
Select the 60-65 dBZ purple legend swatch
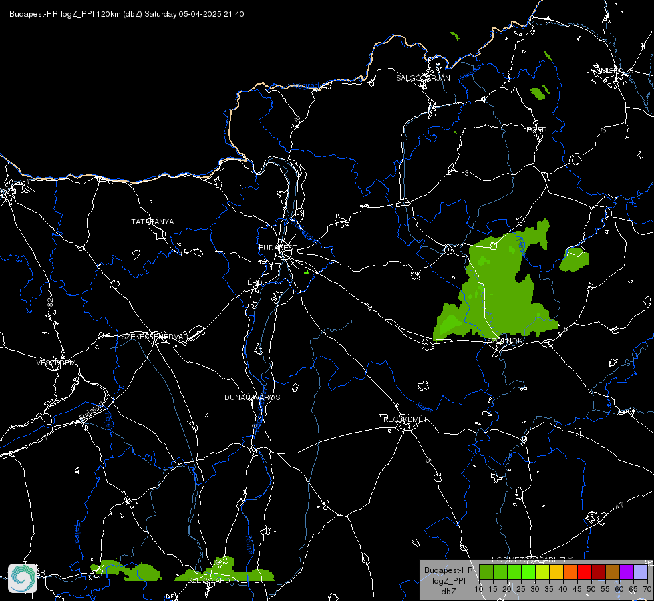[627, 572]
